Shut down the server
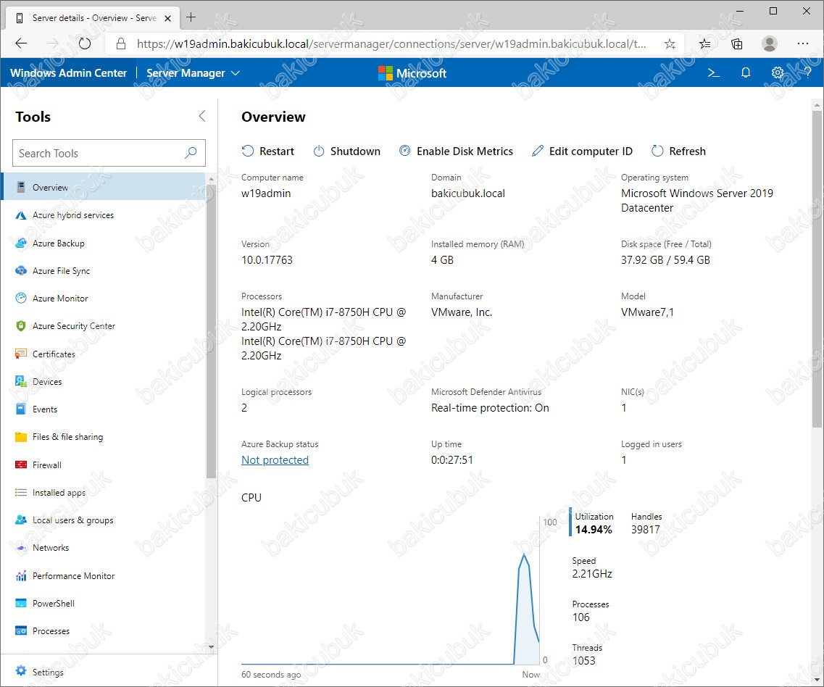 point(347,151)
